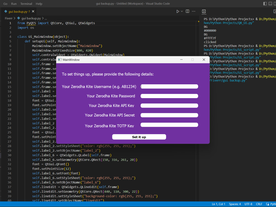Open the Run menu
Image resolution: width=276 pixels, height=207 pixels.
click(14, 4)
